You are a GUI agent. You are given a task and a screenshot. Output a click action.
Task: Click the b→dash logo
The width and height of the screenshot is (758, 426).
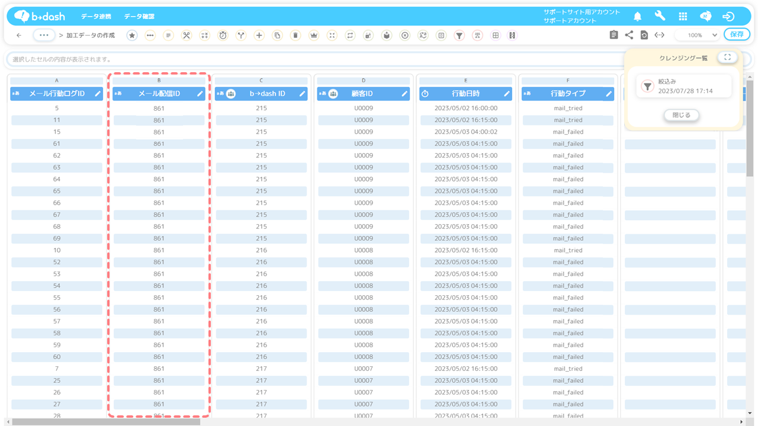click(x=40, y=17)
